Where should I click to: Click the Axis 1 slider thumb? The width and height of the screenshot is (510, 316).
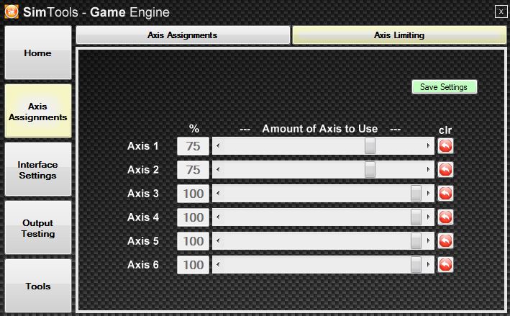point(370,146)
